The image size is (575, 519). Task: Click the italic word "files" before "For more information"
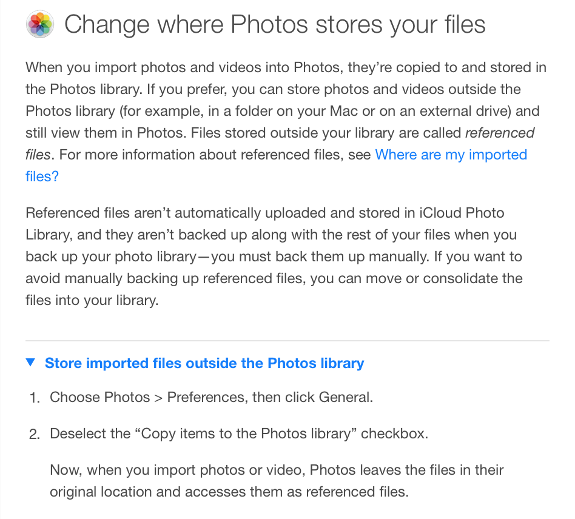(x=38, y=155)
